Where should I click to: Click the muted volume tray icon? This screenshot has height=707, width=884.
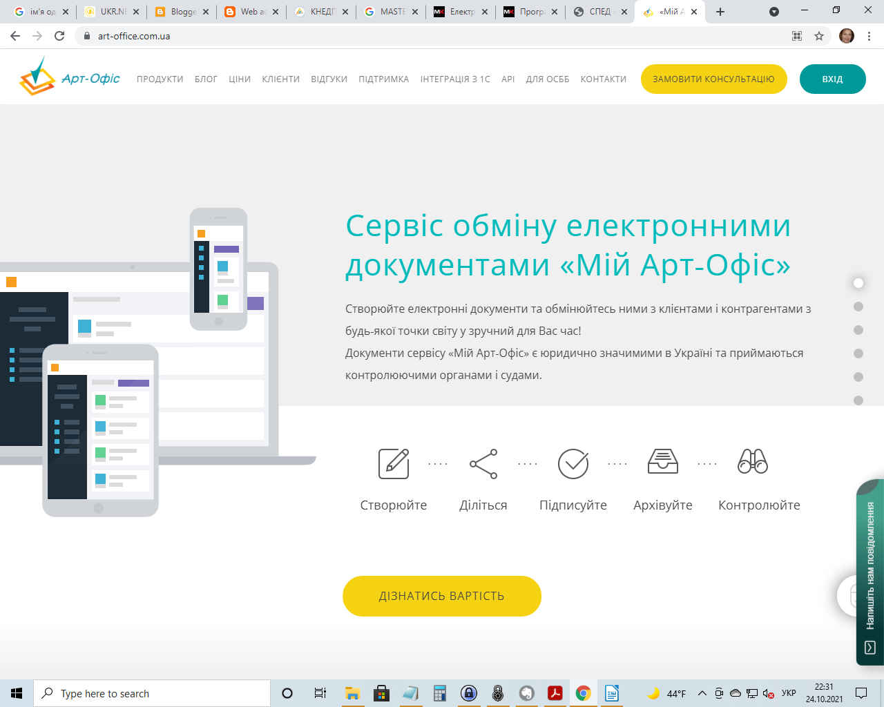768,693
